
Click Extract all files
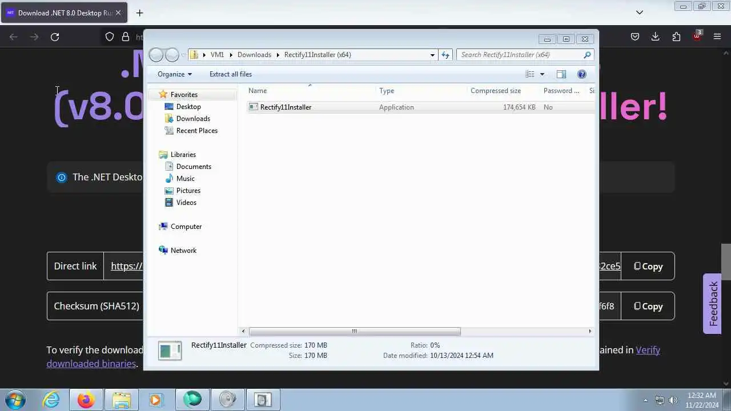(x=231, y=74)
